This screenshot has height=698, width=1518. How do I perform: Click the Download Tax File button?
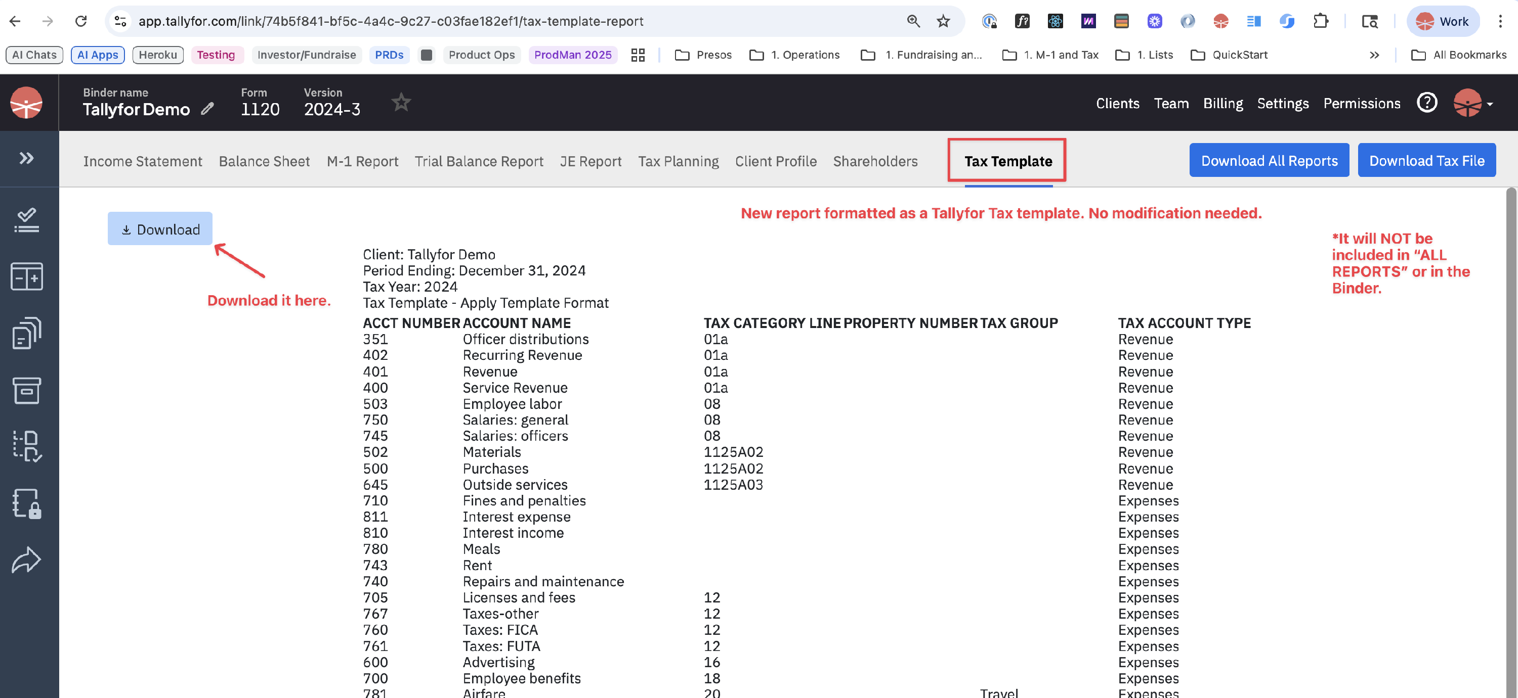click(x=1426, y=161)
